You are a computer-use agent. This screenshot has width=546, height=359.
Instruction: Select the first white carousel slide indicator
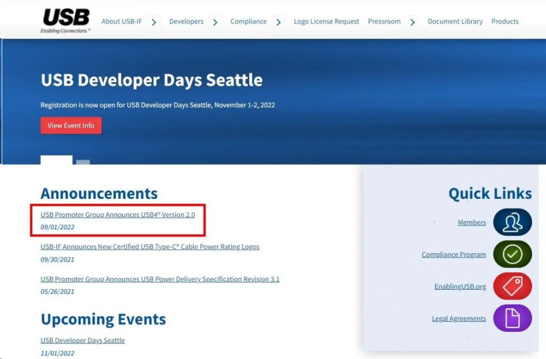tap(56, 160)
